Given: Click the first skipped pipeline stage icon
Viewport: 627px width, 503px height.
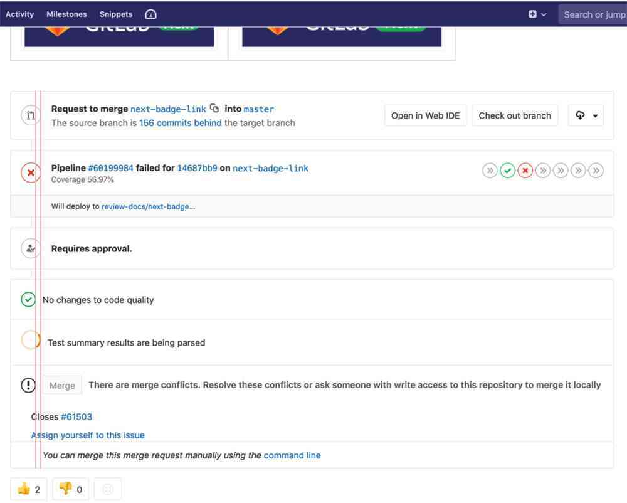Looking at the screenshot, I should [x=490, y=171].
